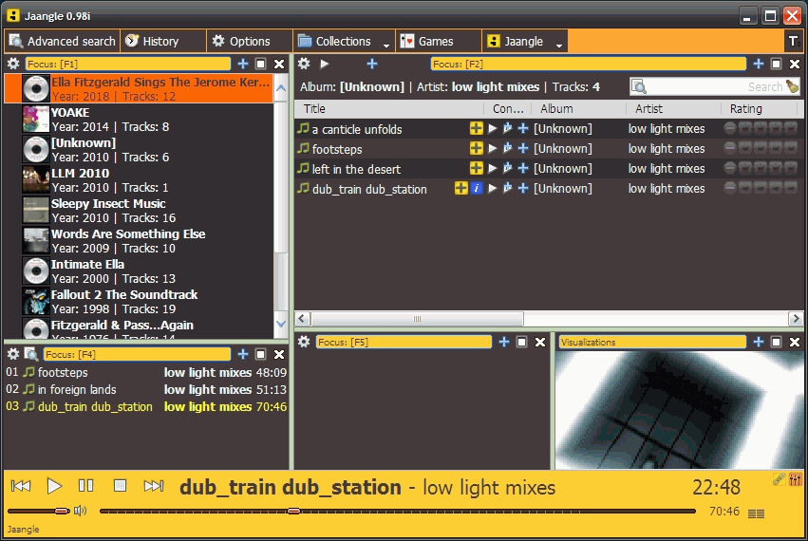Skip to previous track

coord(21,485)
